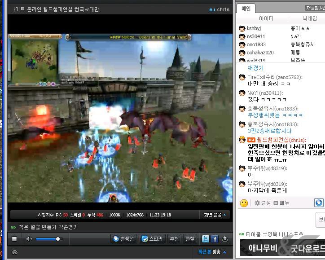Share the broadcast on Facebook
Viewport: 325px width, 260px height.
click(x=215, y=239)
